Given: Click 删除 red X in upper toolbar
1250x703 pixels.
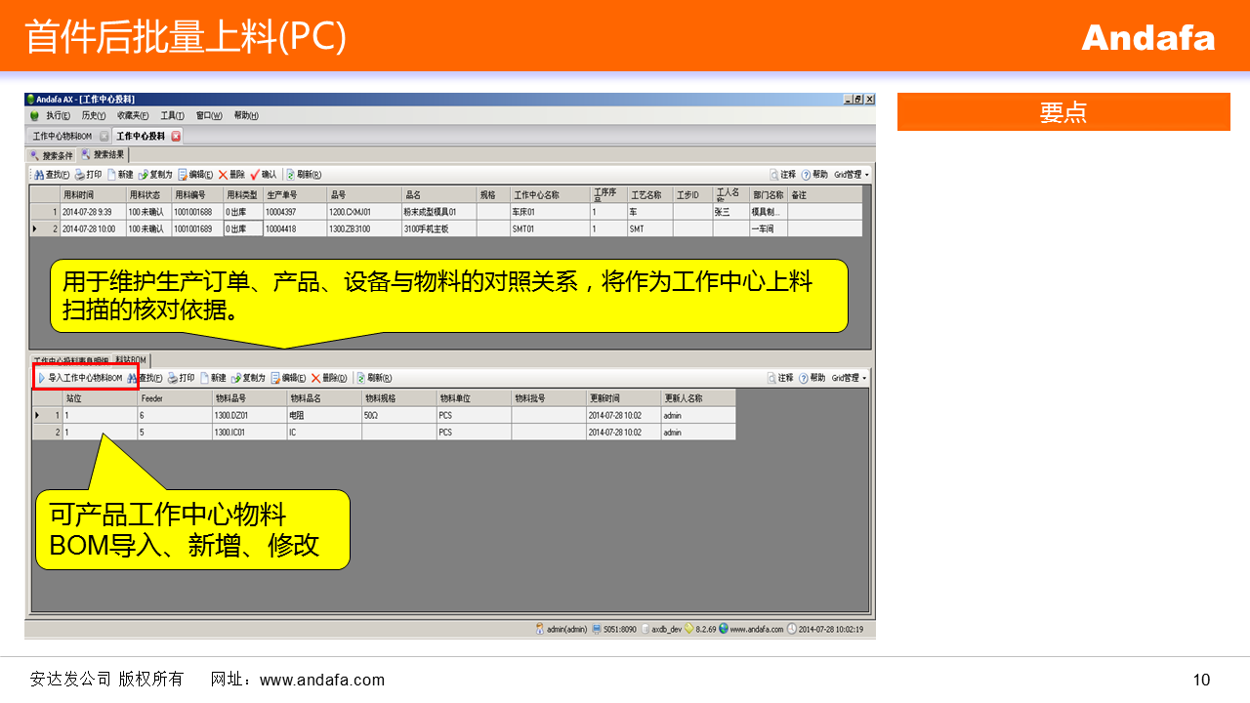Looking at the screenshot, I should [x=224, y=175].
